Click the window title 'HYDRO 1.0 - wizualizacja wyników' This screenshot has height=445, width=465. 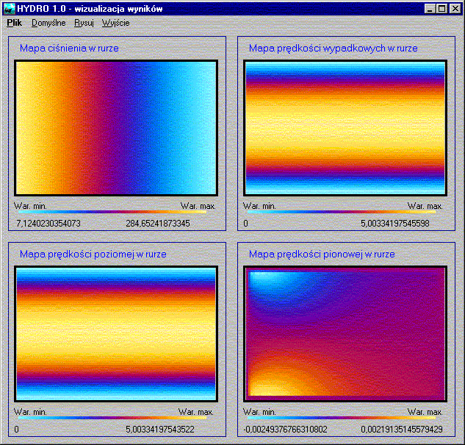point(90,9)
